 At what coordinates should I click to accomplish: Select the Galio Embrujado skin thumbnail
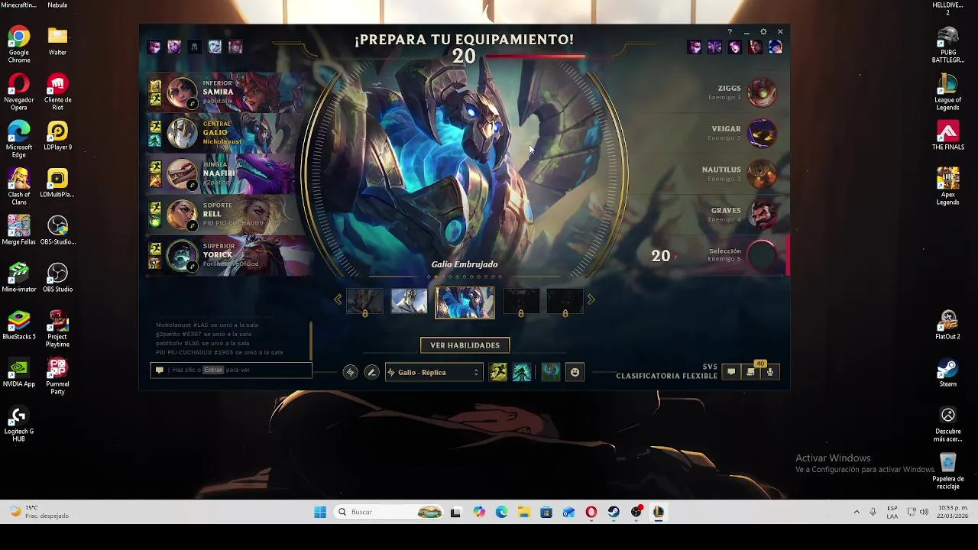pyautogui.click(x=465, y=302)
